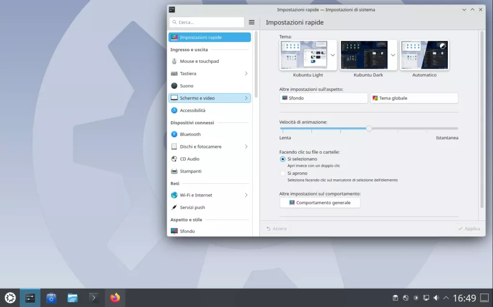
Task: Click the Accessibilità icon
Action: point(174,110)
